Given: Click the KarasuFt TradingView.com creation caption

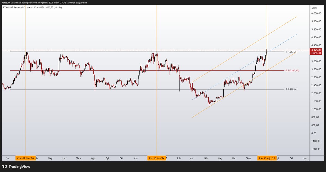Looking at the screenshot, I should tap(44, 2).
